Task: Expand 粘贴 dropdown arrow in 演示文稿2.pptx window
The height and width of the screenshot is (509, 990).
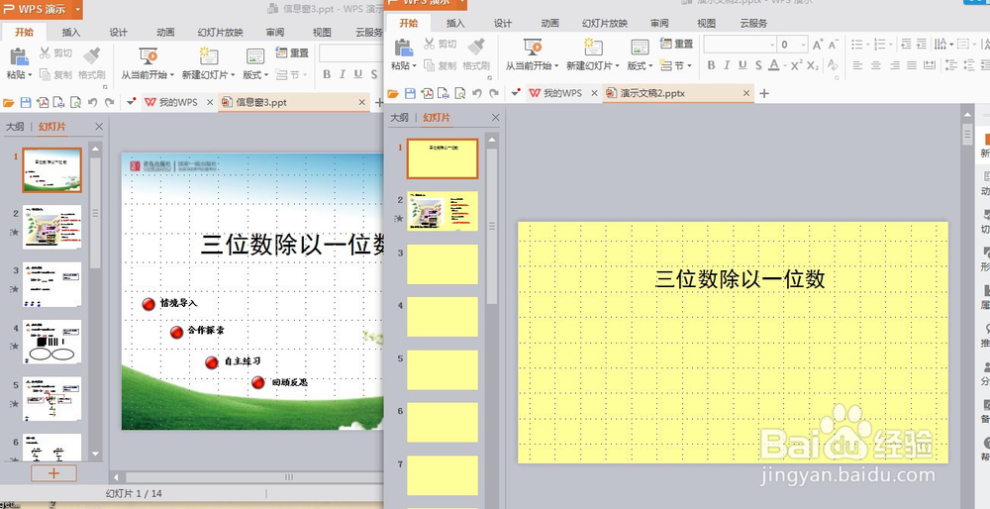Action: click(x=414, y=65)
